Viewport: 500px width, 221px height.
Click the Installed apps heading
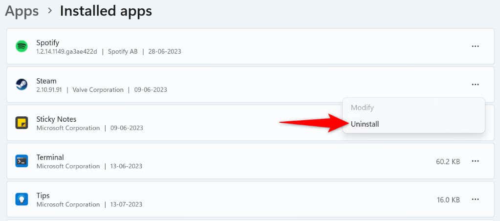coord(106,11)
